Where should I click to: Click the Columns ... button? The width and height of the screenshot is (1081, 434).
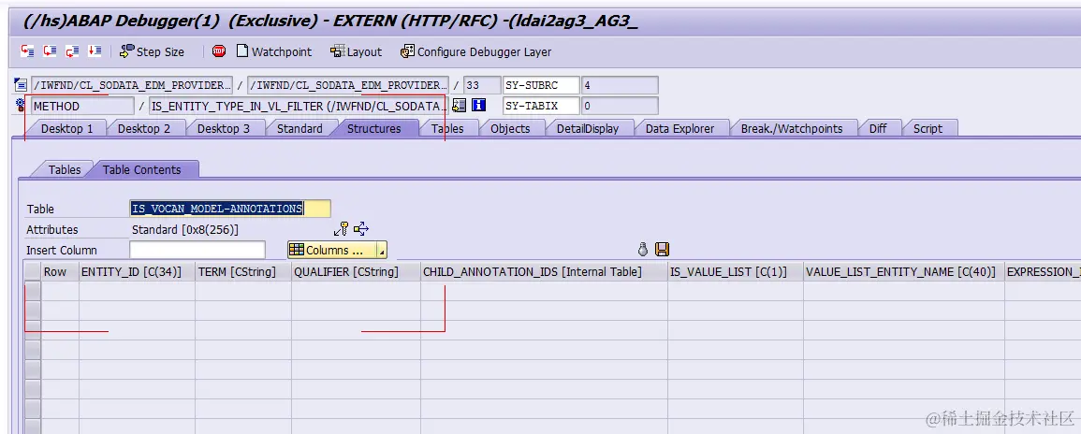point(332,250)
